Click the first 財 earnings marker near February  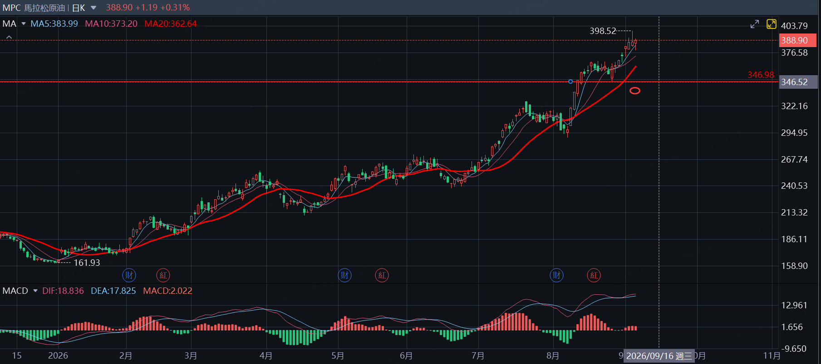click(x=129, y=275)
